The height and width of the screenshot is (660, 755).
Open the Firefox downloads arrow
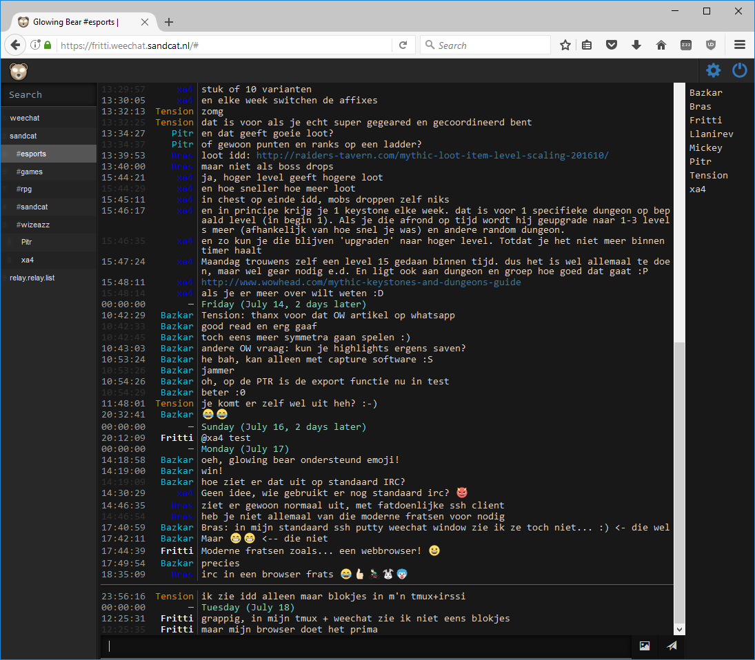click(636, 45)
